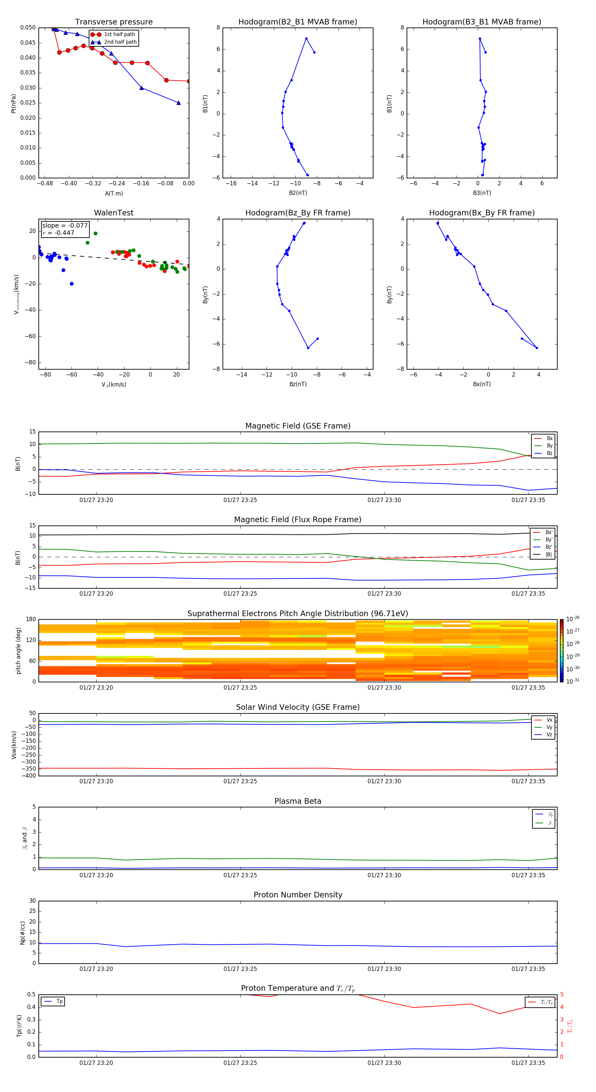596x1092 pixels.
Task: Click the "Proton Number Density" title
Action: click(x=298, y=895)
